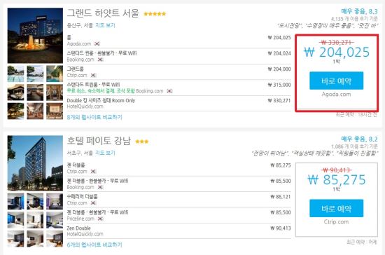Open the first pool thumbnail under Grand Hyatt photo
The width and height of the screenshot is (385, 255).
point(15,74)
